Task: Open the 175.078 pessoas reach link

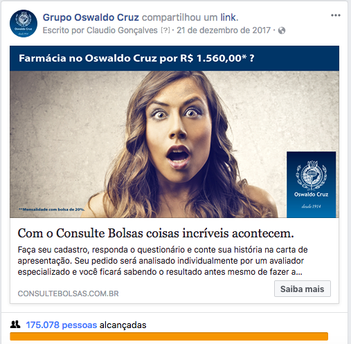Action: tap(62, 325)
